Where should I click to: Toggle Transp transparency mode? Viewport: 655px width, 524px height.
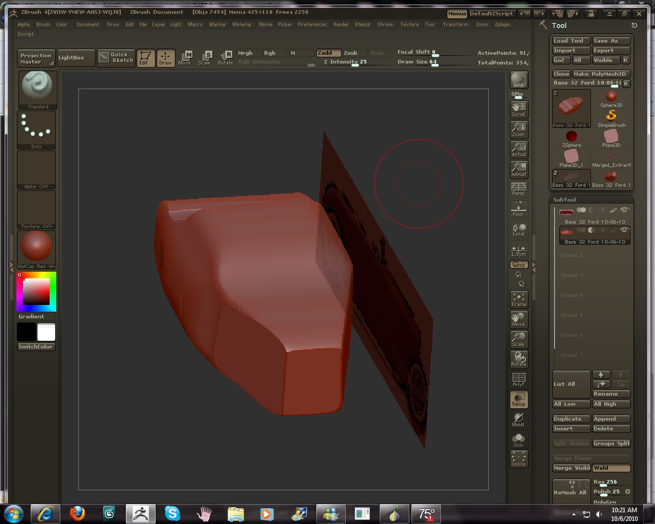pyautogui.click(x=519, y=399)
